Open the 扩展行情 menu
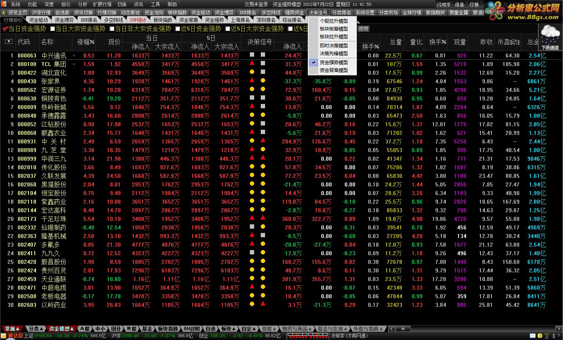 point(102,4)
